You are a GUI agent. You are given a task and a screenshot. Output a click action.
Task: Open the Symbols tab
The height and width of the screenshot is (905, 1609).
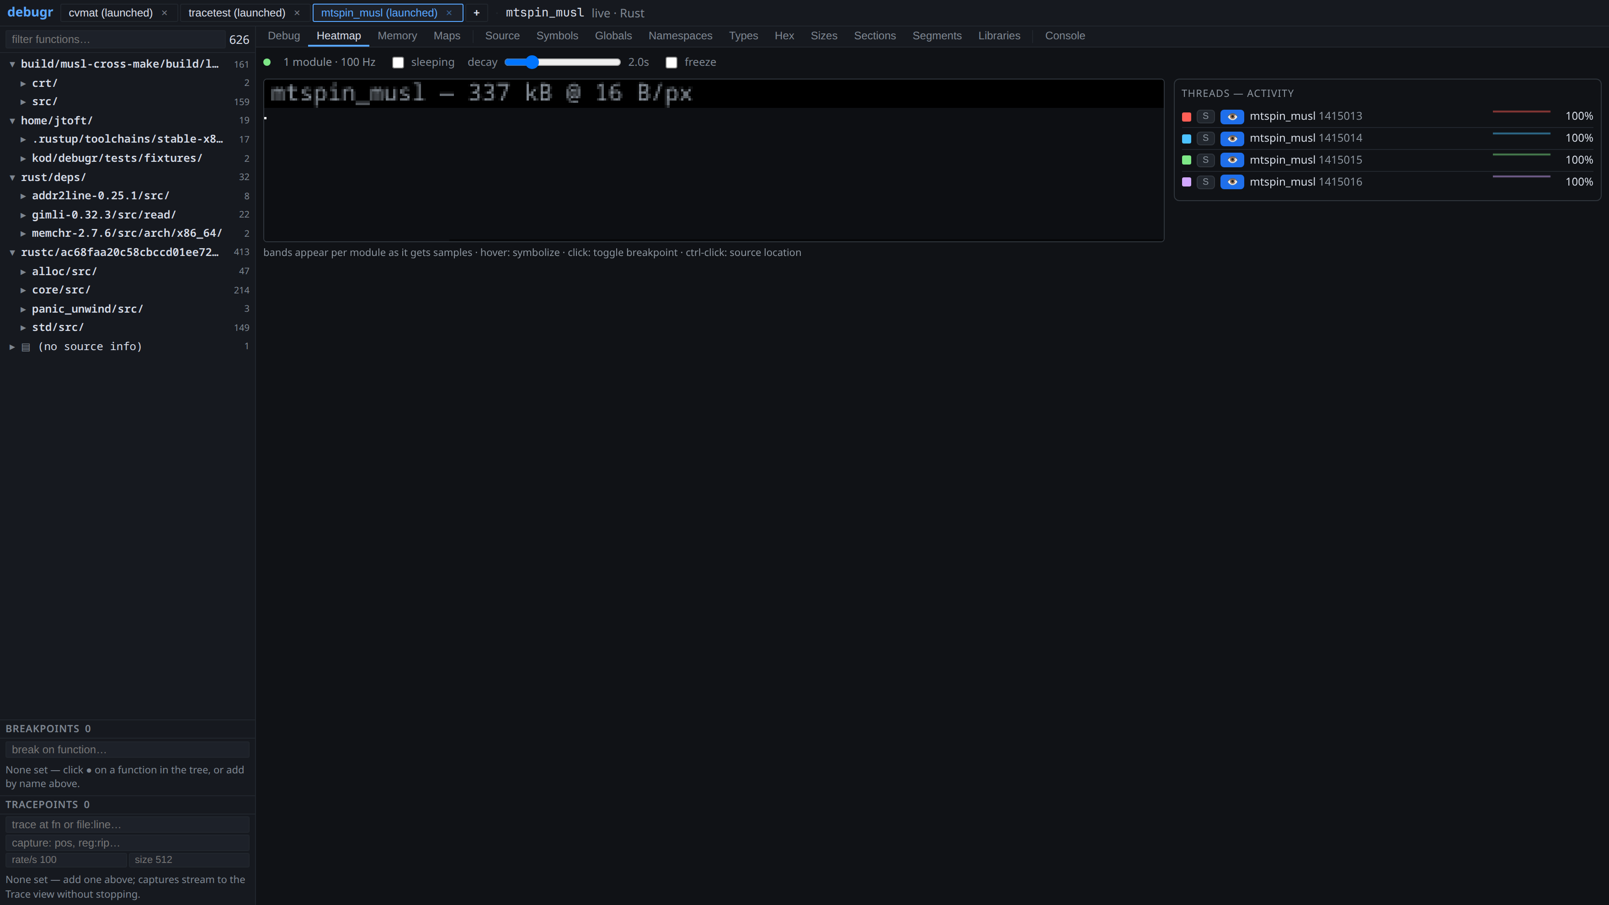click(x=557, y=36)
